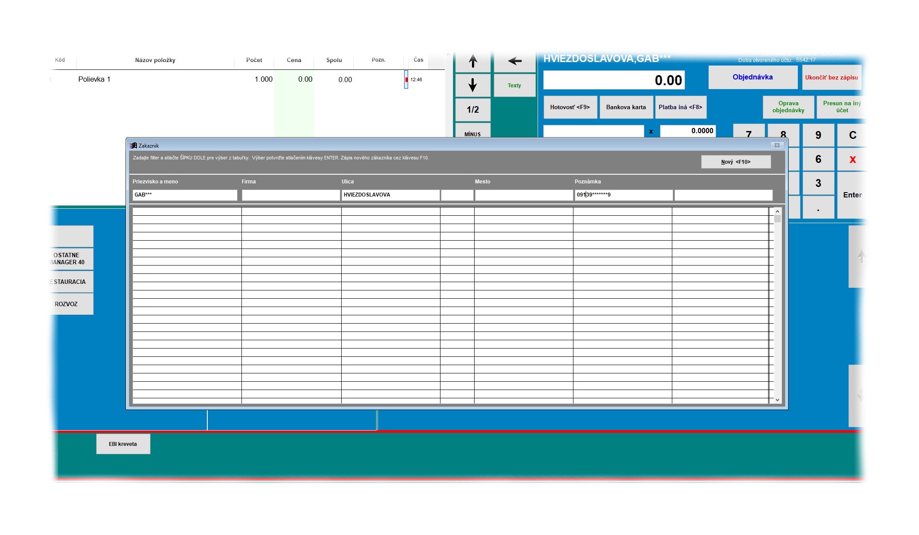Click the left arrow backspace button
The image size is (919, 535).
514,62
